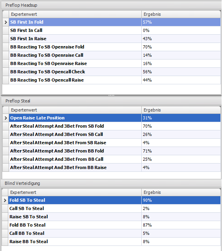The width and height of the screenshot is (222, 251).
Task: Click the Preflop Headsup panel title
Action: (x=21, y=5)
